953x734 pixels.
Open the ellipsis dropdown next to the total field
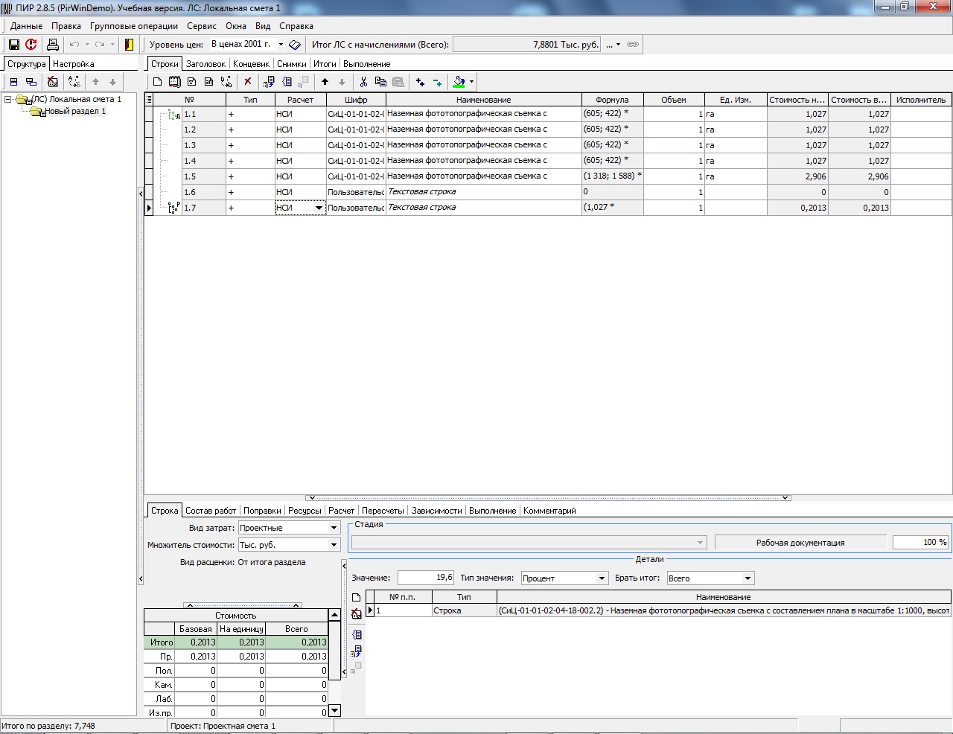tap(613, 45)
